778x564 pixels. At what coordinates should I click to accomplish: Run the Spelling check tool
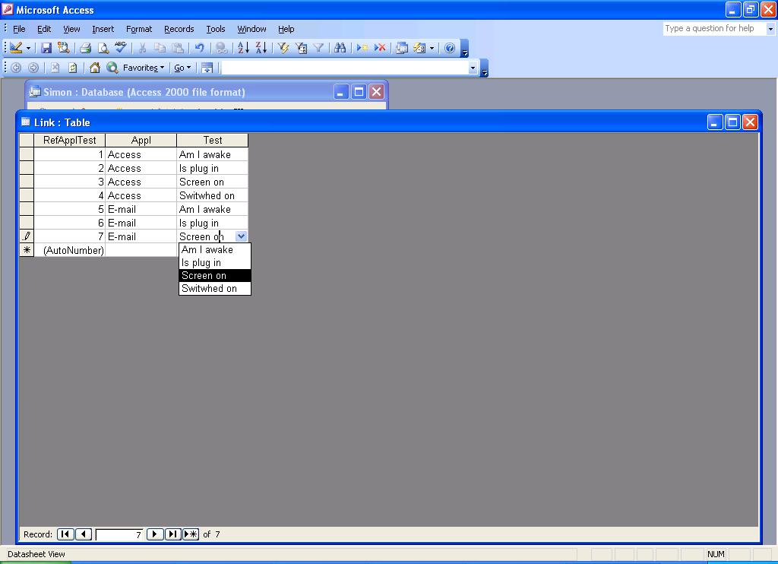click(x=121, y=48)
